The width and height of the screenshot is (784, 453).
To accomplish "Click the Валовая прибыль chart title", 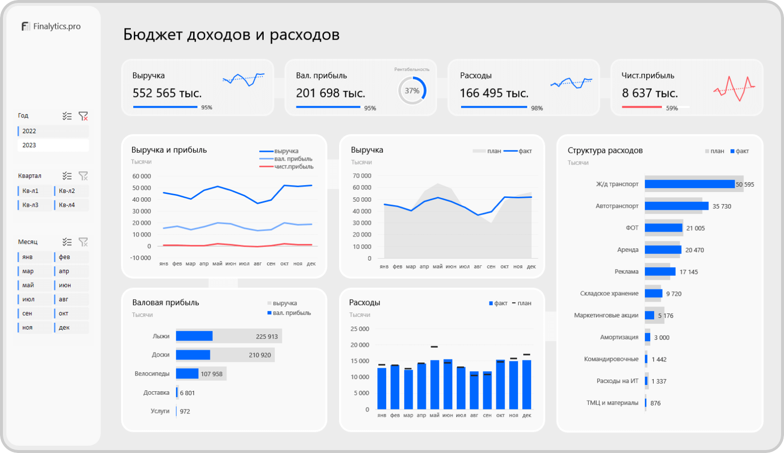I will tap(166, 303).
